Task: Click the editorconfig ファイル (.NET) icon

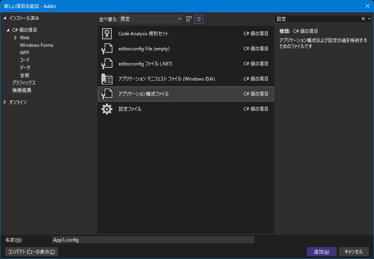Action: 107,64
